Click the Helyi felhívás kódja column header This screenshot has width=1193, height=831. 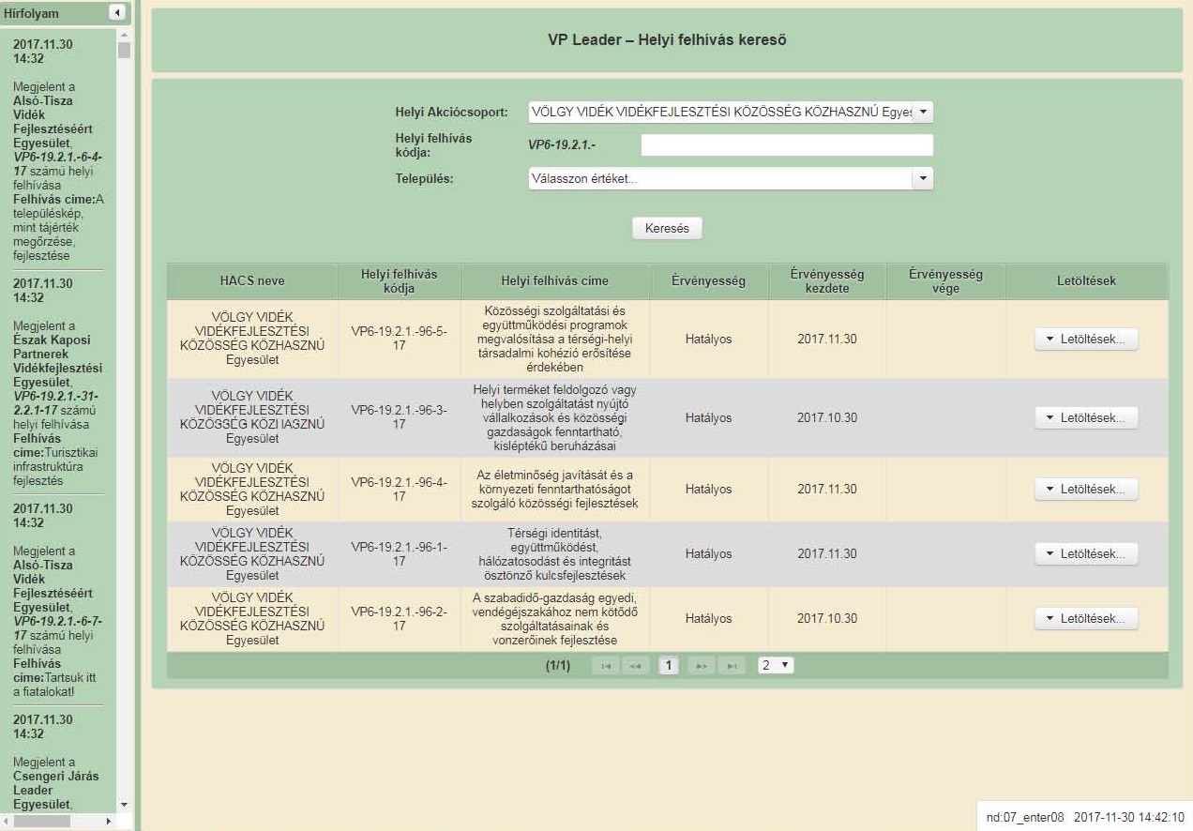click(x=399, y=281)
